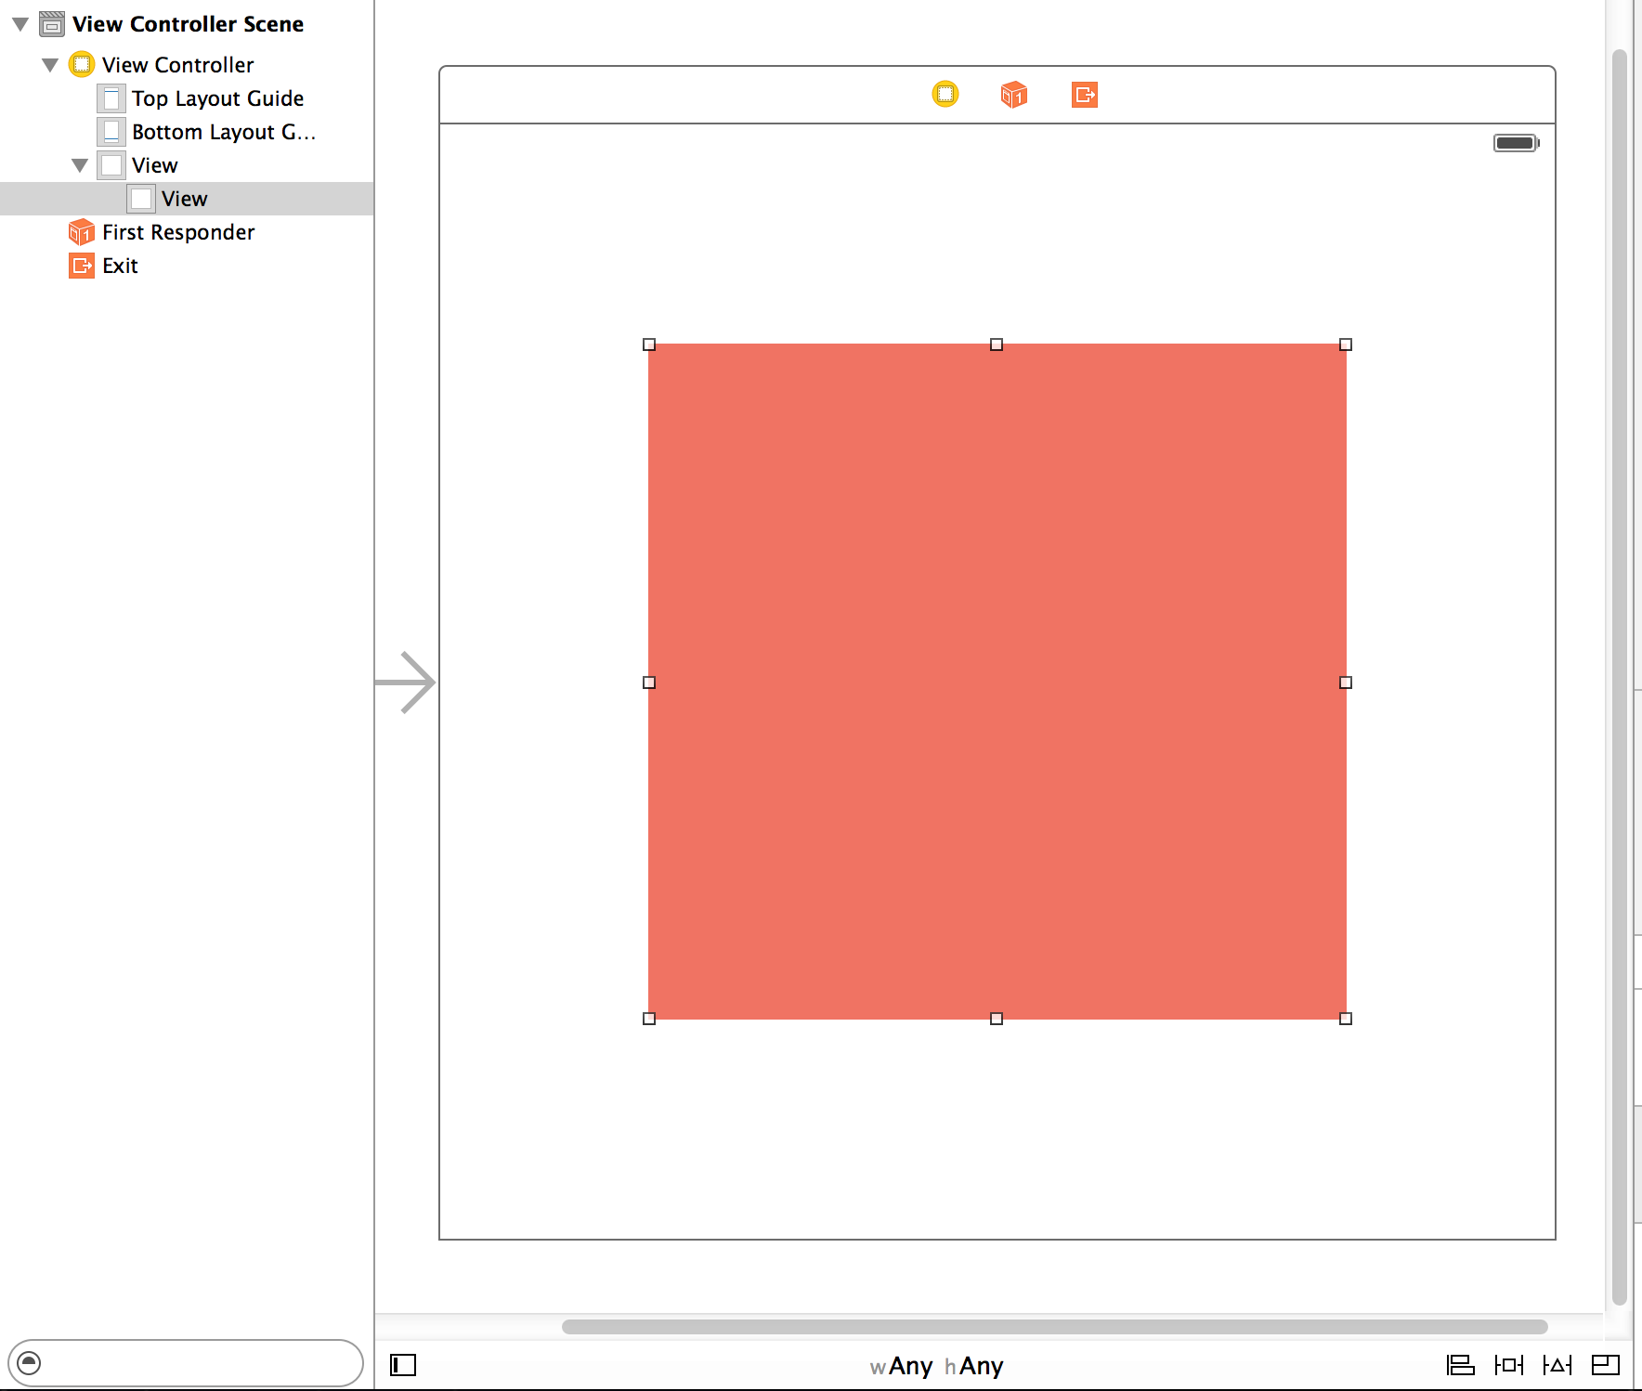
Task: Select View Controller icon in scene dock
Action: [945, 95]
